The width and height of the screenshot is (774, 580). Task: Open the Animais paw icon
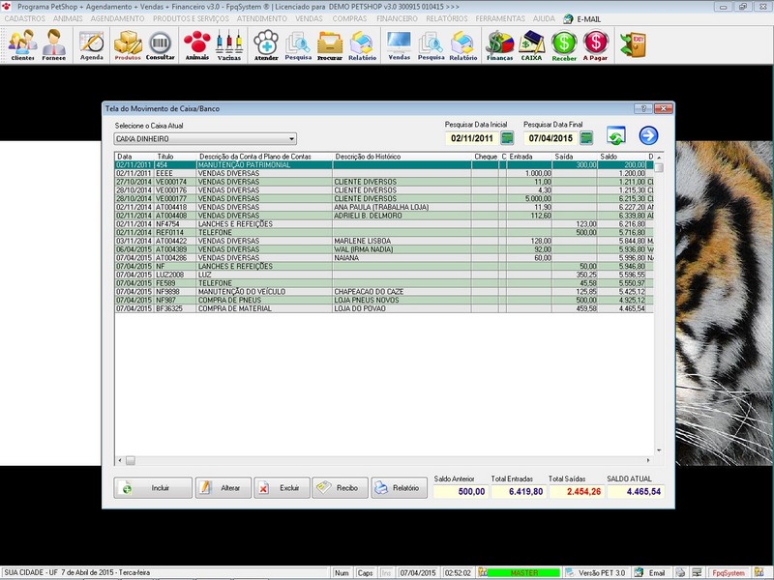coord(197,44)
